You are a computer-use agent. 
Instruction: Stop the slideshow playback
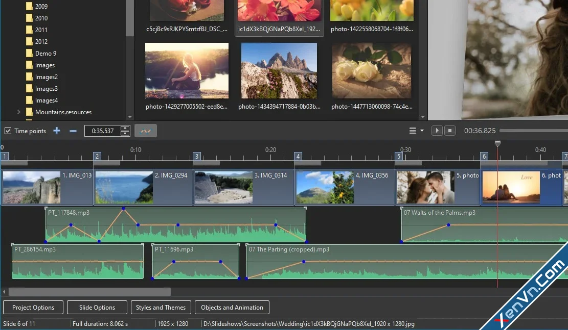point(450,131)
